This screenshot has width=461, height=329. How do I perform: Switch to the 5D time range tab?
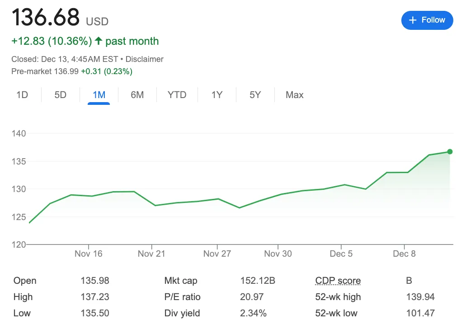(x=60, y=95)
